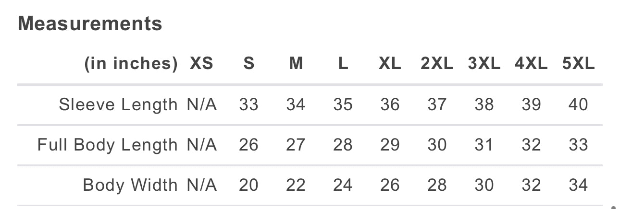Image resolution: width=620 pixels, height=209 pixels.
Task: Click Sleeve Length value for size S
Action: point(248,104)
